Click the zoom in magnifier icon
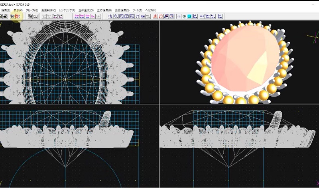This screenshot has height=188, width=319. [110, 16]
